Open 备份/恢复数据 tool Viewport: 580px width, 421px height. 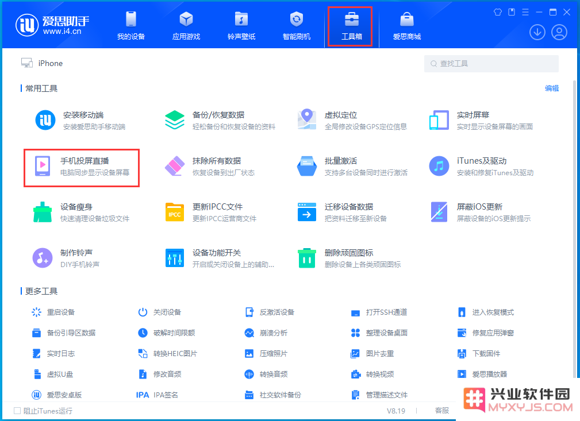[220, 121]
